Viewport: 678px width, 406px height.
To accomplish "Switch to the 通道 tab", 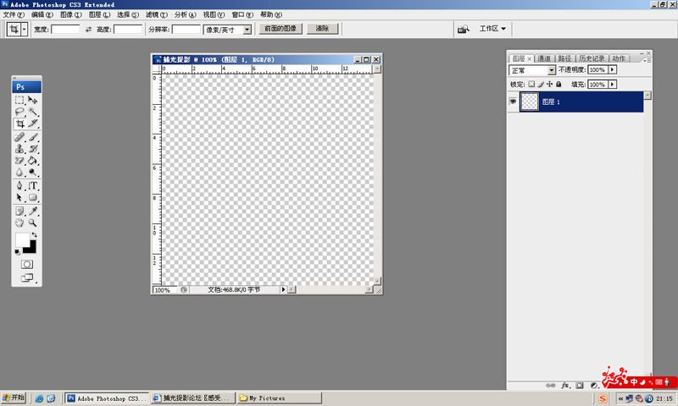I will 544,58.
